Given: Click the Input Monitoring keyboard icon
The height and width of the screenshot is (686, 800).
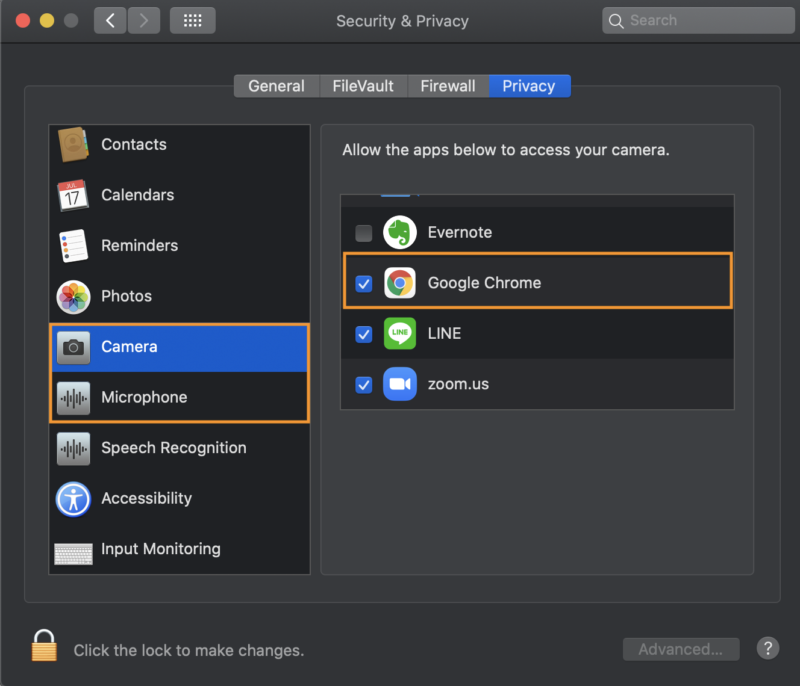Looking at the screenshot, I should [73, 554].
